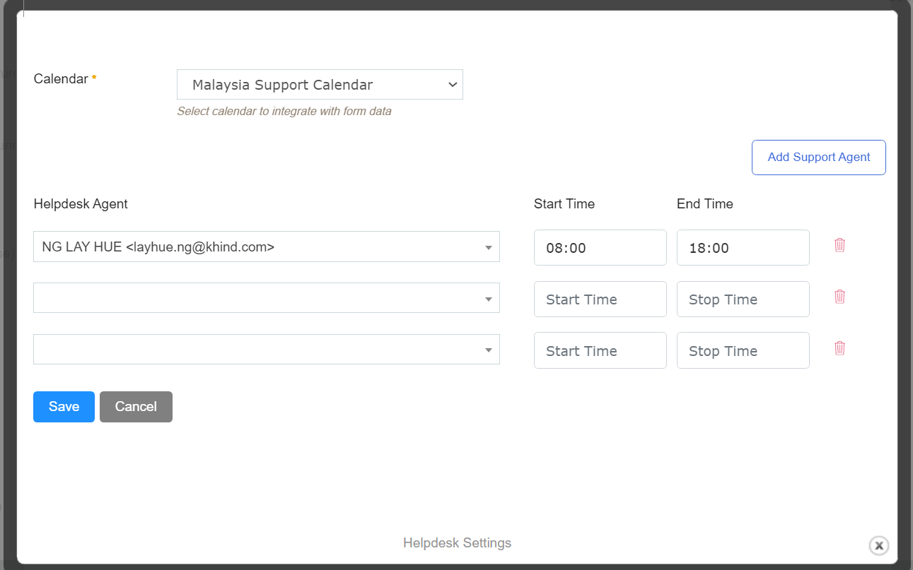Click the Calendar field label
The image size is (913, 570).
pos(61,79)
